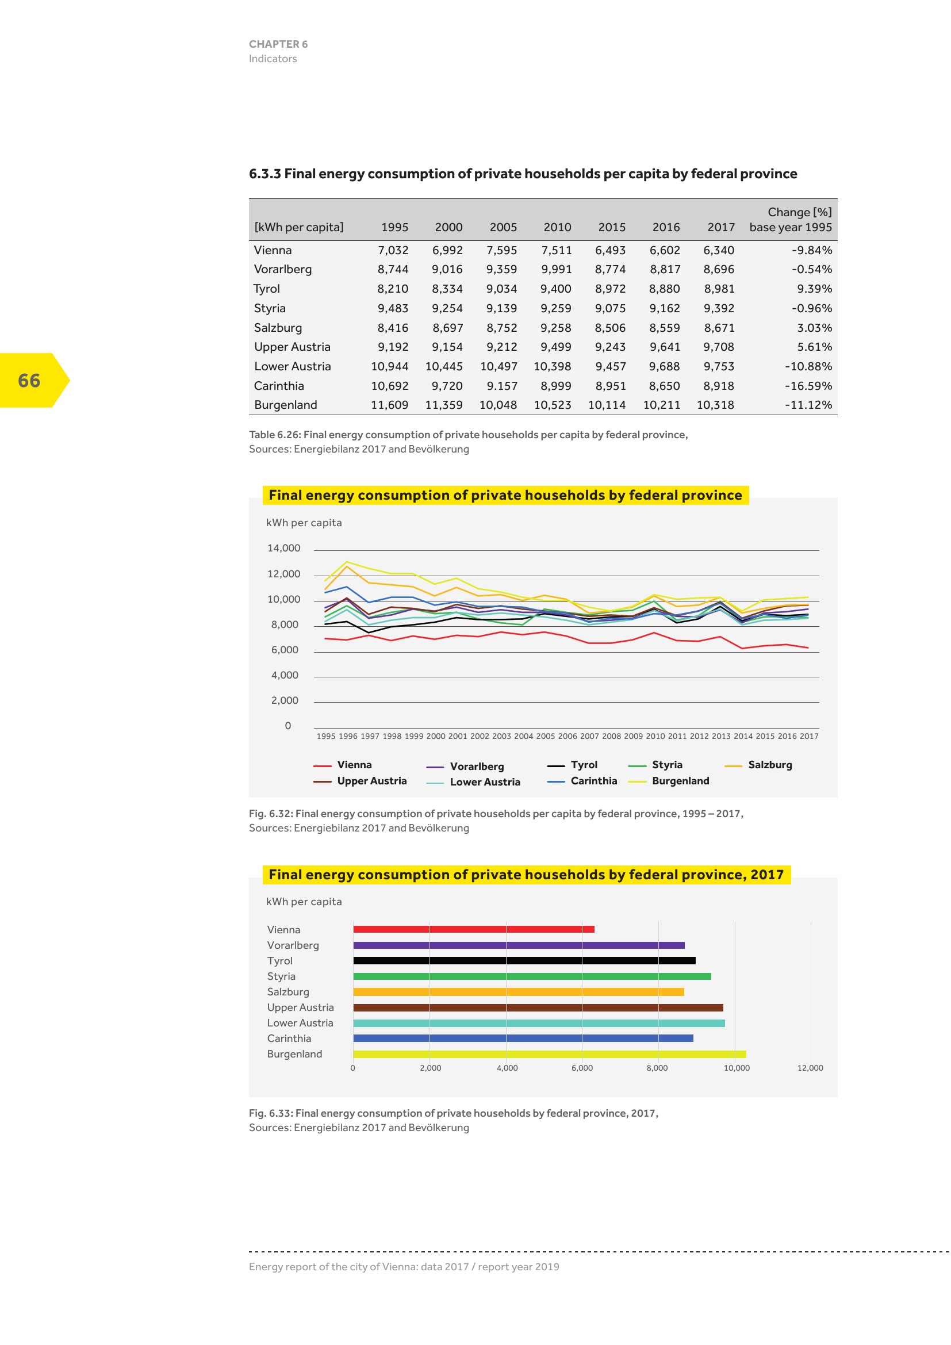The height and width of the screenshot is (1345, 951).
Task: Click the black Tyrol legend line marker
Action: pyautogui.click(x=556, y=765)
